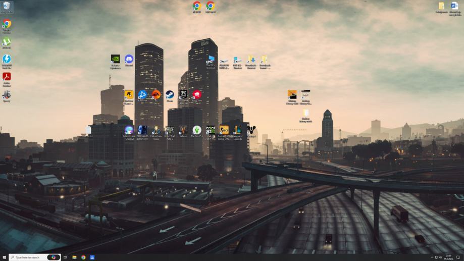The width and height of the screenshot is (464, 261).
Task: Open the Riot Client shortcut
Action: click(197, 95)
